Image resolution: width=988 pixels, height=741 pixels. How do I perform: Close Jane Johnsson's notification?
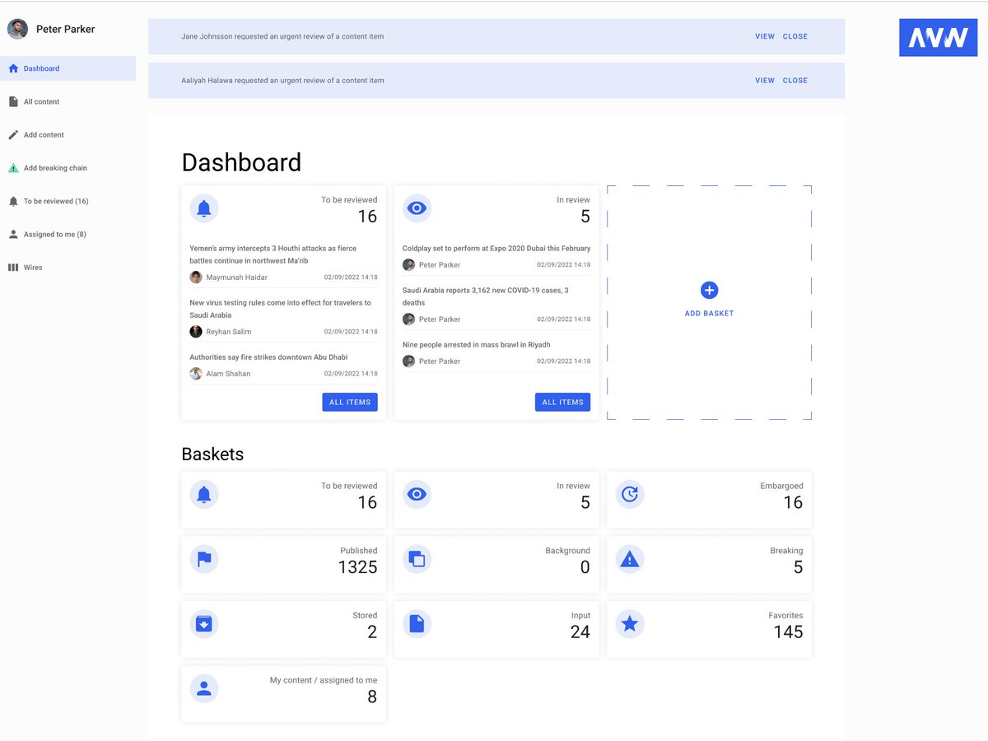tap(795, 36)
